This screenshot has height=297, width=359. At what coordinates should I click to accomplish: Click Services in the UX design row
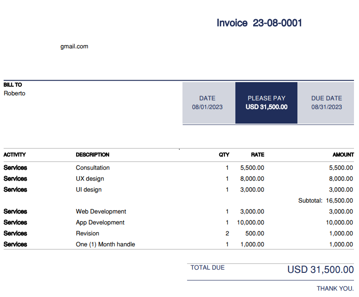pyautogui.click(x=16, y=179)
